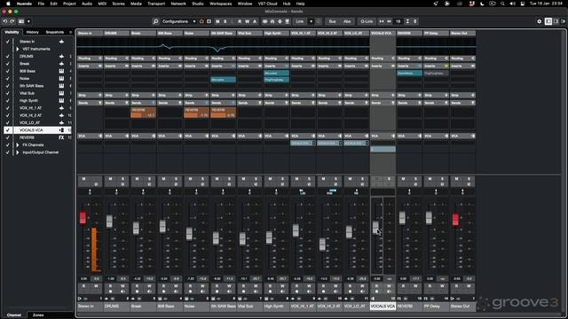Open the Workspaces menu

220,4
